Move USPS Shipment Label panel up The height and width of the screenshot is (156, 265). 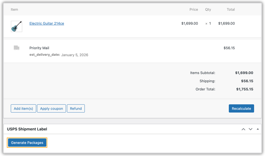coord(243,129)
